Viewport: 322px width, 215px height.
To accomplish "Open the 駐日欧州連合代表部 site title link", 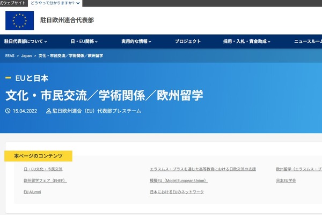I will 67,20.
